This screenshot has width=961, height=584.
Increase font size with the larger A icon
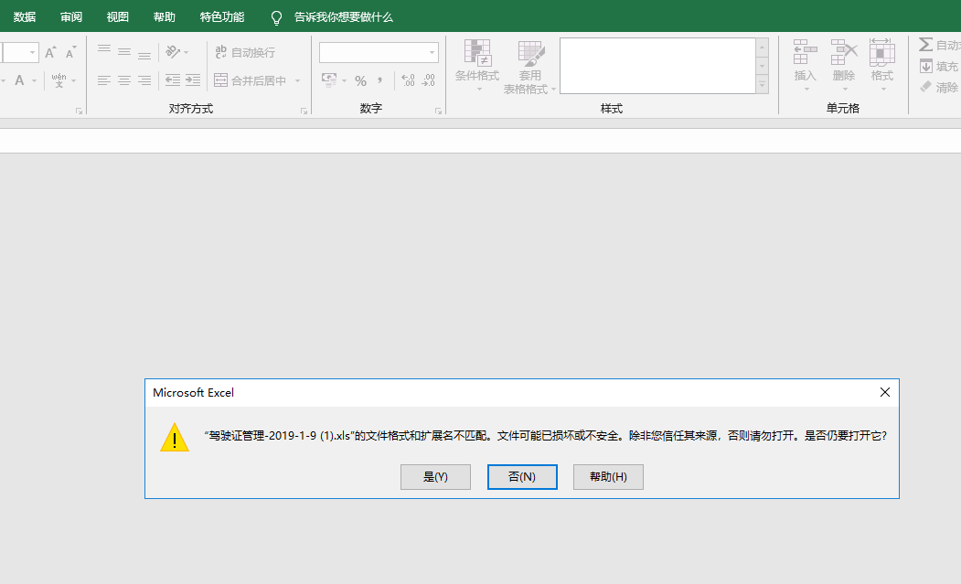pyautogui.click(x=51, y=52)
